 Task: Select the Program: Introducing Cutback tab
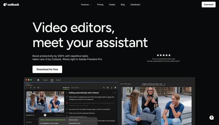[152, 84]
